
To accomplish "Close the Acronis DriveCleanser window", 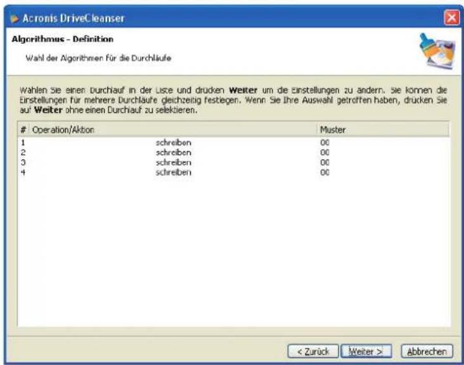I will (451, 18).
